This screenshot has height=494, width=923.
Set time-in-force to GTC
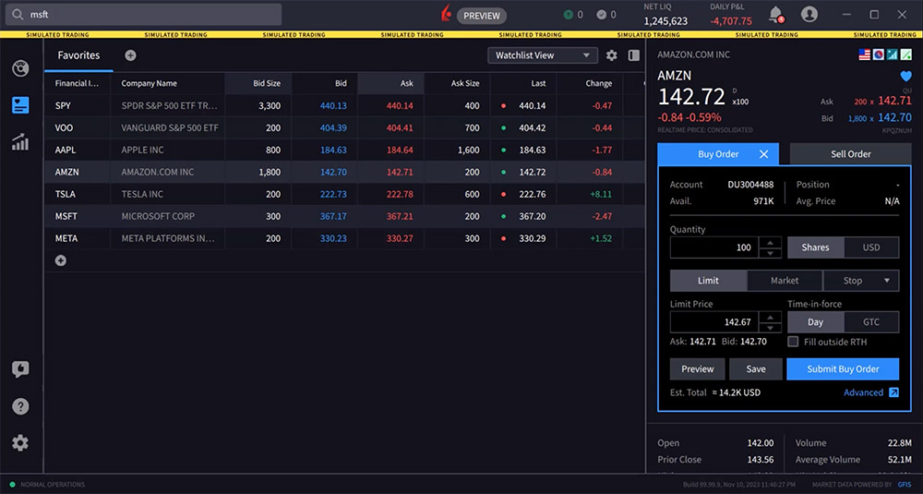[x=870, y=322]
